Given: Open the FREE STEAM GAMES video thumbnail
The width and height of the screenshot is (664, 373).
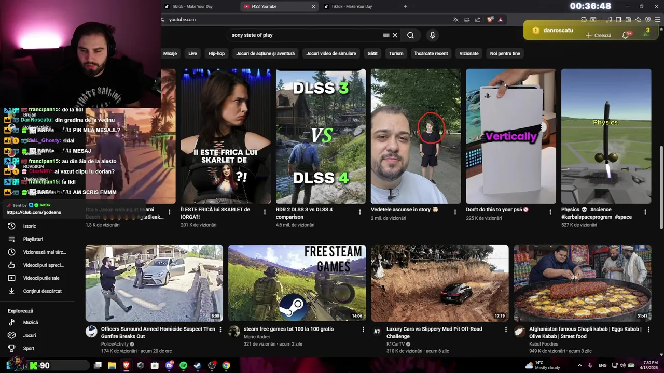Looking at the screenshot, I should (297, 283).
